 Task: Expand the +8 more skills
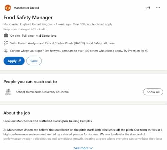click(109, 43)
